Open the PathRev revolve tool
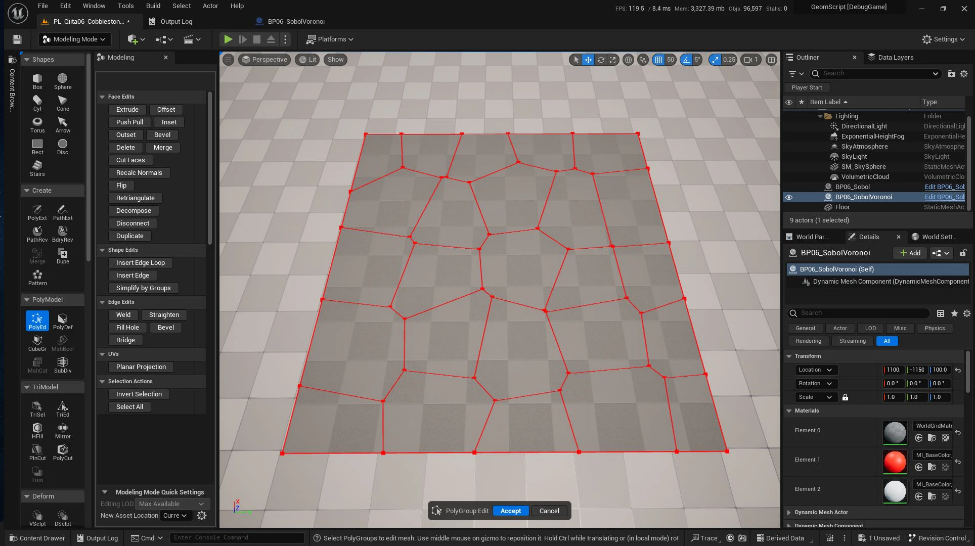 [37, 234]
